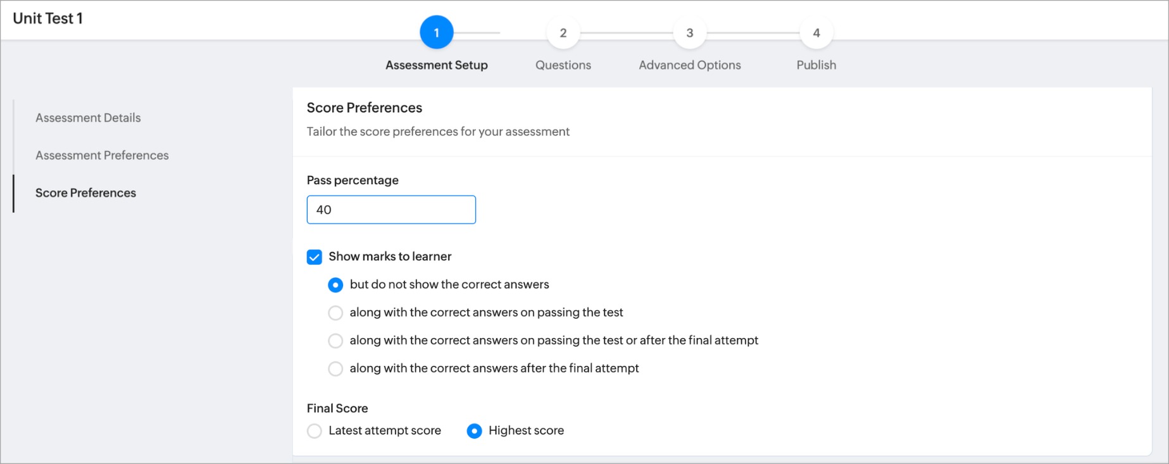Screen dimensions: 1169x464
Task: Jump to step 3 circle
Action: tap(690, 32)
